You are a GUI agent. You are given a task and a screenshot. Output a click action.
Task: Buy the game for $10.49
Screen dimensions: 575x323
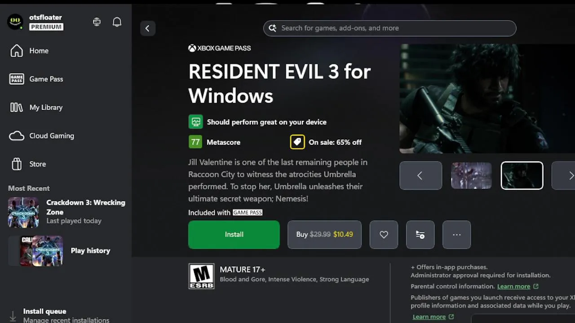click(x=324, y=235)
